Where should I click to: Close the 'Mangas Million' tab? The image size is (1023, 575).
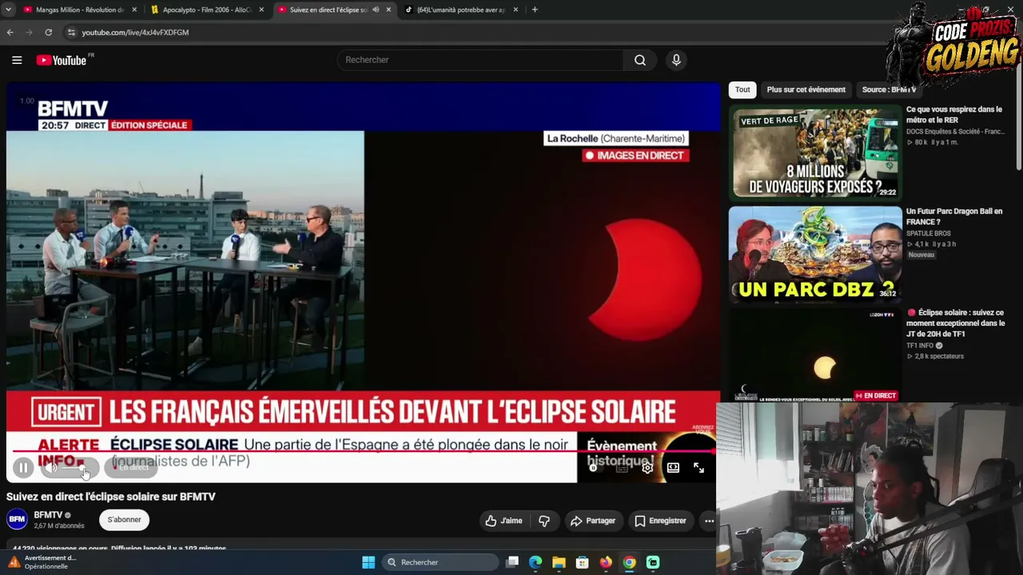point(134,10)
